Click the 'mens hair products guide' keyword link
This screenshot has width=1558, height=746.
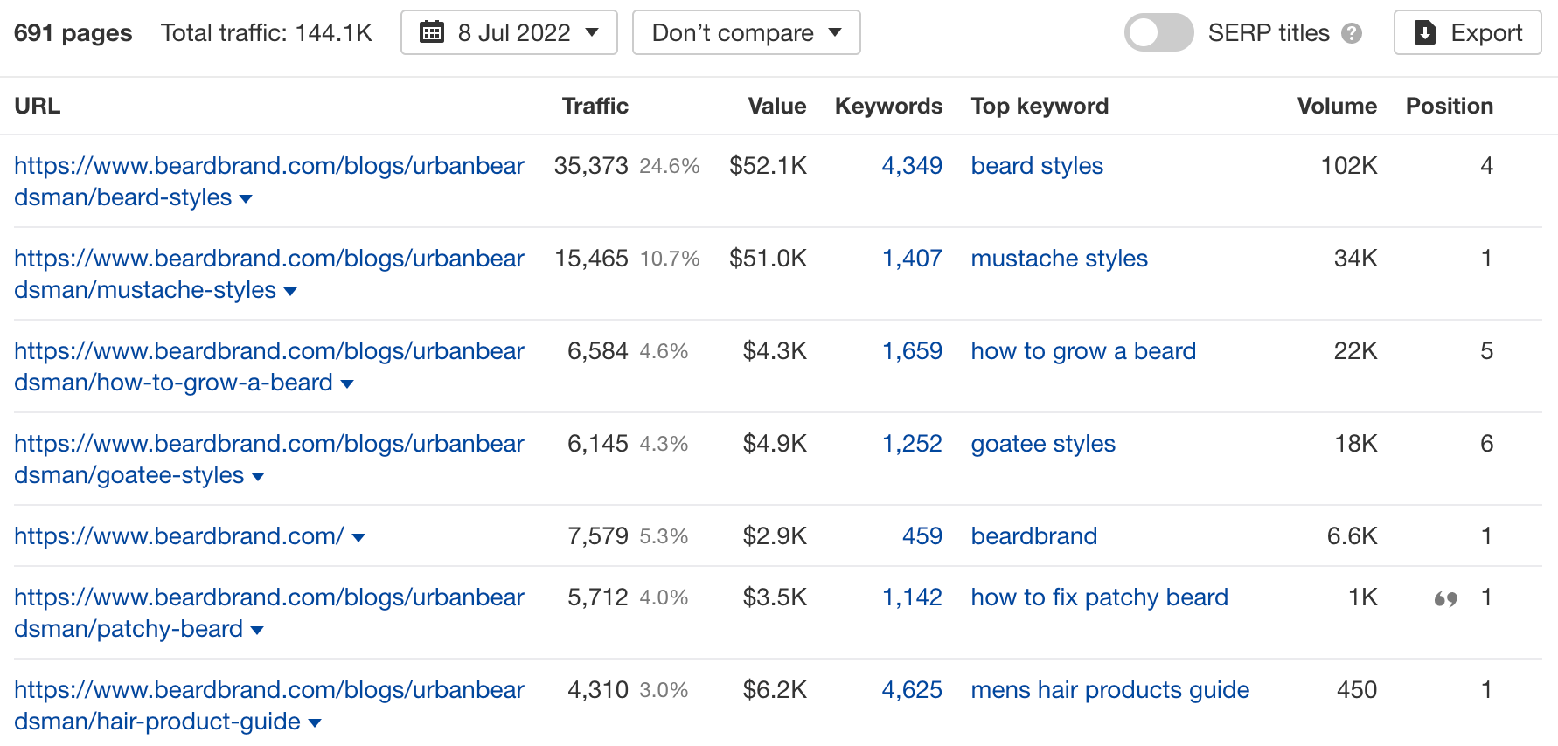tap(1110, 690)
